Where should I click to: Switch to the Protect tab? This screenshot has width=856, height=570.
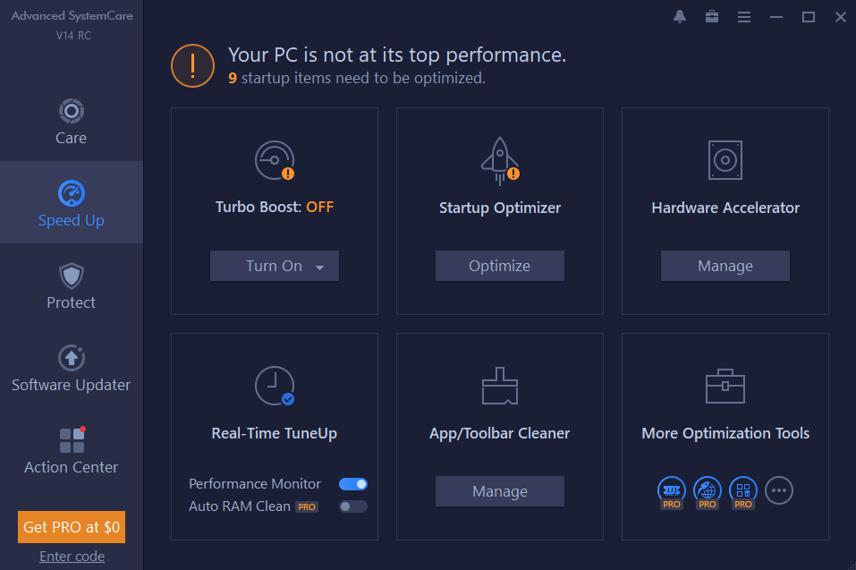(71, 286)
